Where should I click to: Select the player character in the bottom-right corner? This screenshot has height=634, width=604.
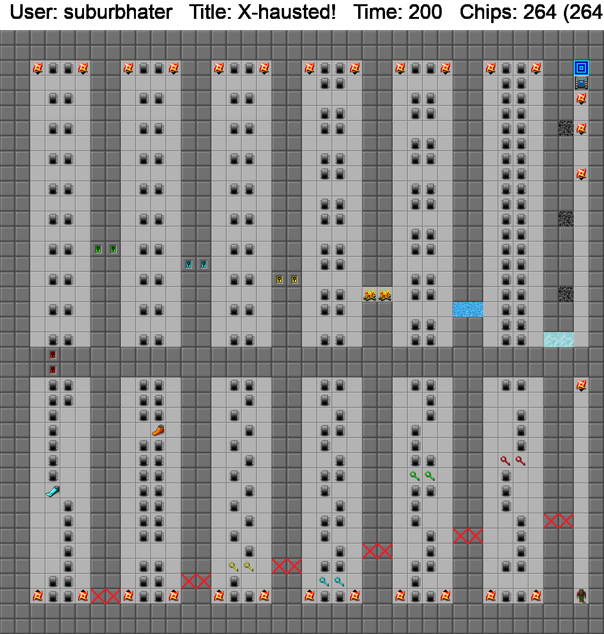tap(581, 596)
